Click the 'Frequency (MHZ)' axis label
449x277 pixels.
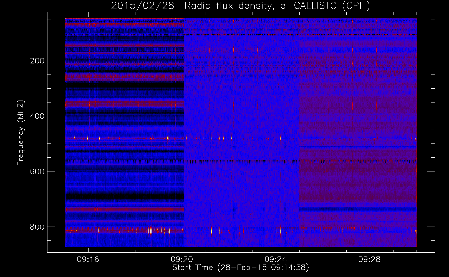(x=21, y=133)
